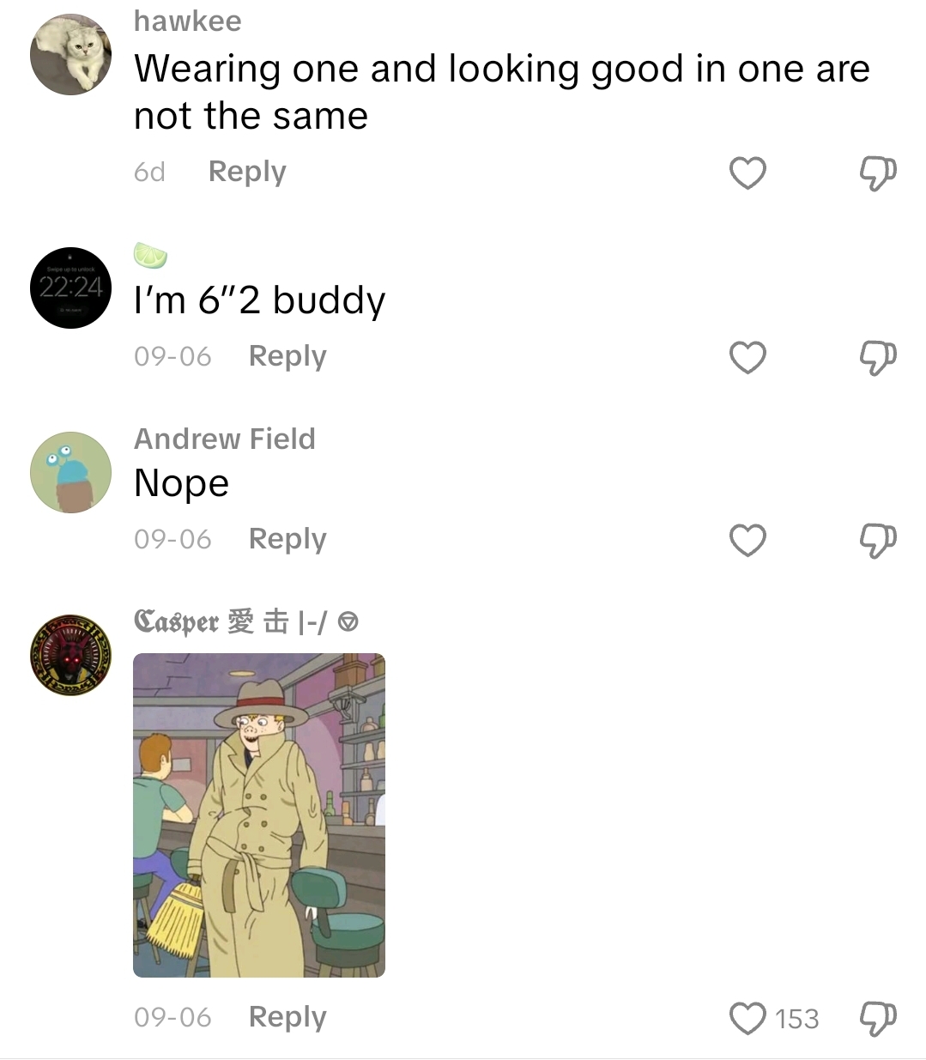This screenshot has height=1060, width=926.
Task: Open Casper's red demon emblem avatar
Action: click(x=70, y=655)
